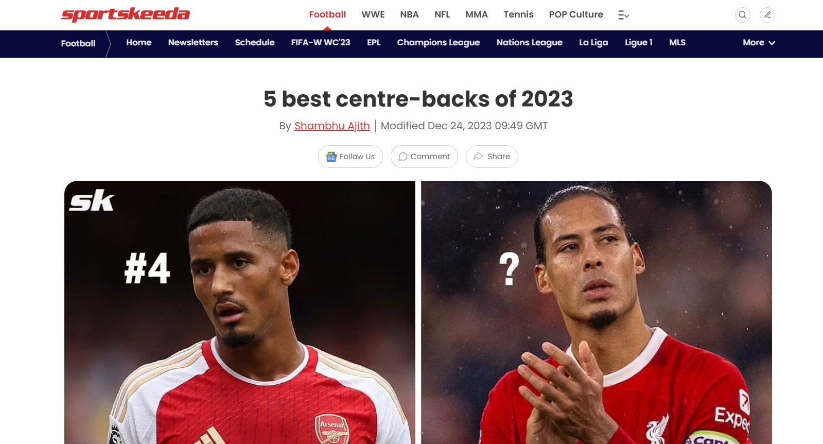The image size is (823, 444).
Task: Click the Football breadcrumb label
Action: pos(78,43)
